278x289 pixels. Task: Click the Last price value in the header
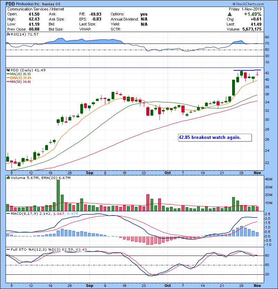coord(256,24)
